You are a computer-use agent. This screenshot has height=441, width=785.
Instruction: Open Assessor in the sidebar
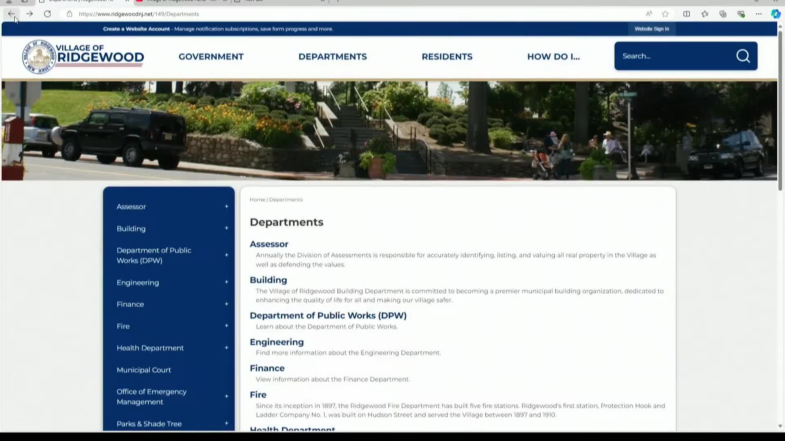click(x=131, y=207)
